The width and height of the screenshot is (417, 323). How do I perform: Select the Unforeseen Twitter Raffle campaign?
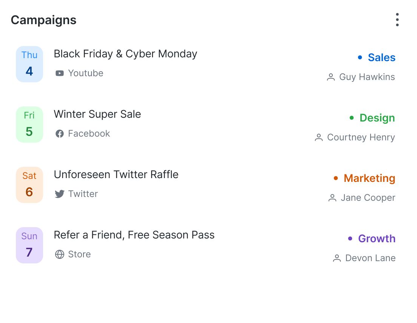coord(116,175)
